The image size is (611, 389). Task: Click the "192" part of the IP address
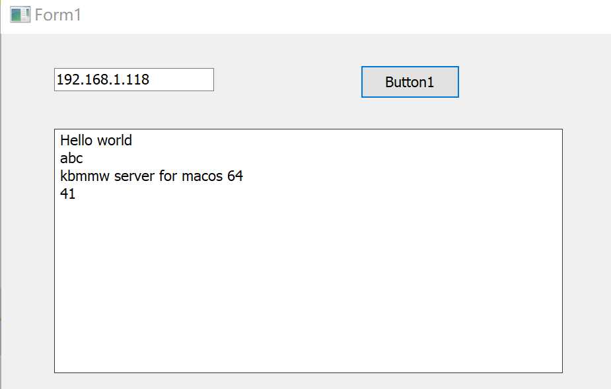(67, 80)
